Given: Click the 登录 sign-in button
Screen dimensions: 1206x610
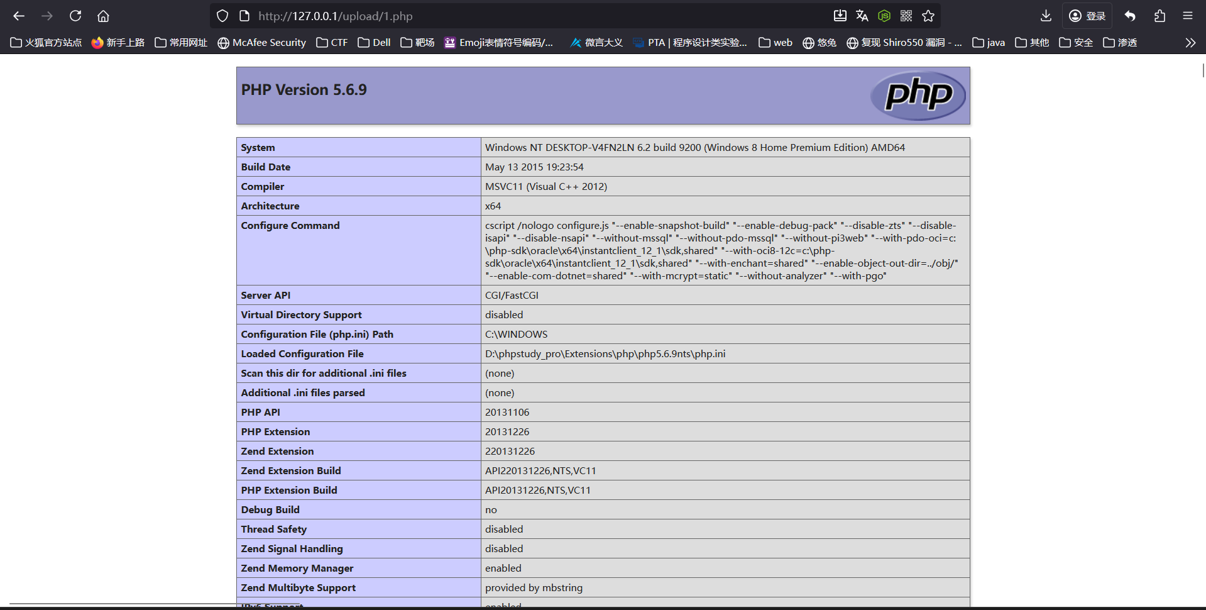Looking at the screenshot, I should (x=1087, y=16).
